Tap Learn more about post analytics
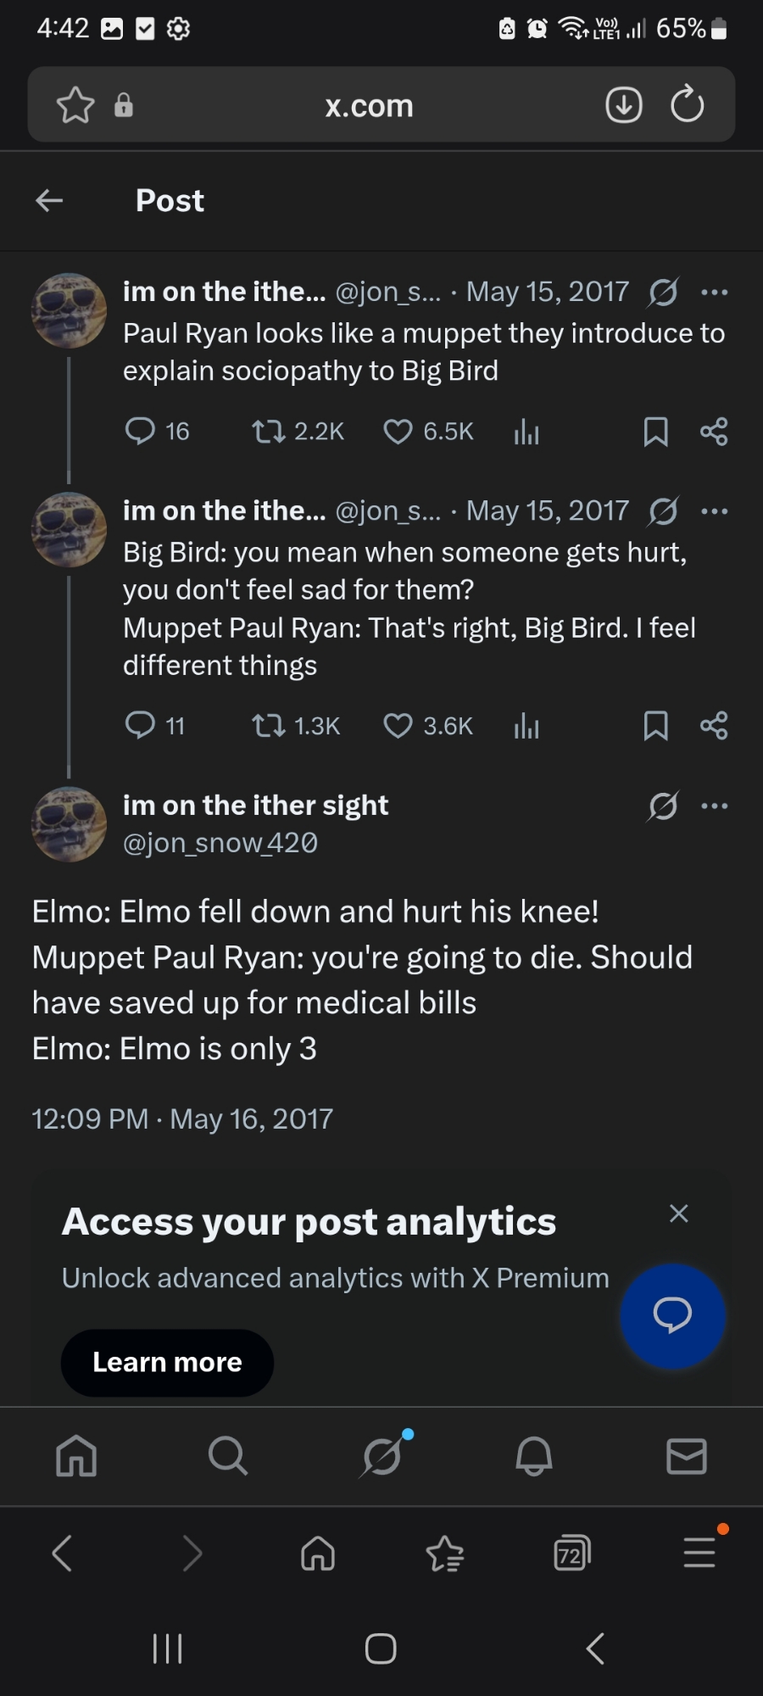763x1696 pixels. click(167, 1362)
